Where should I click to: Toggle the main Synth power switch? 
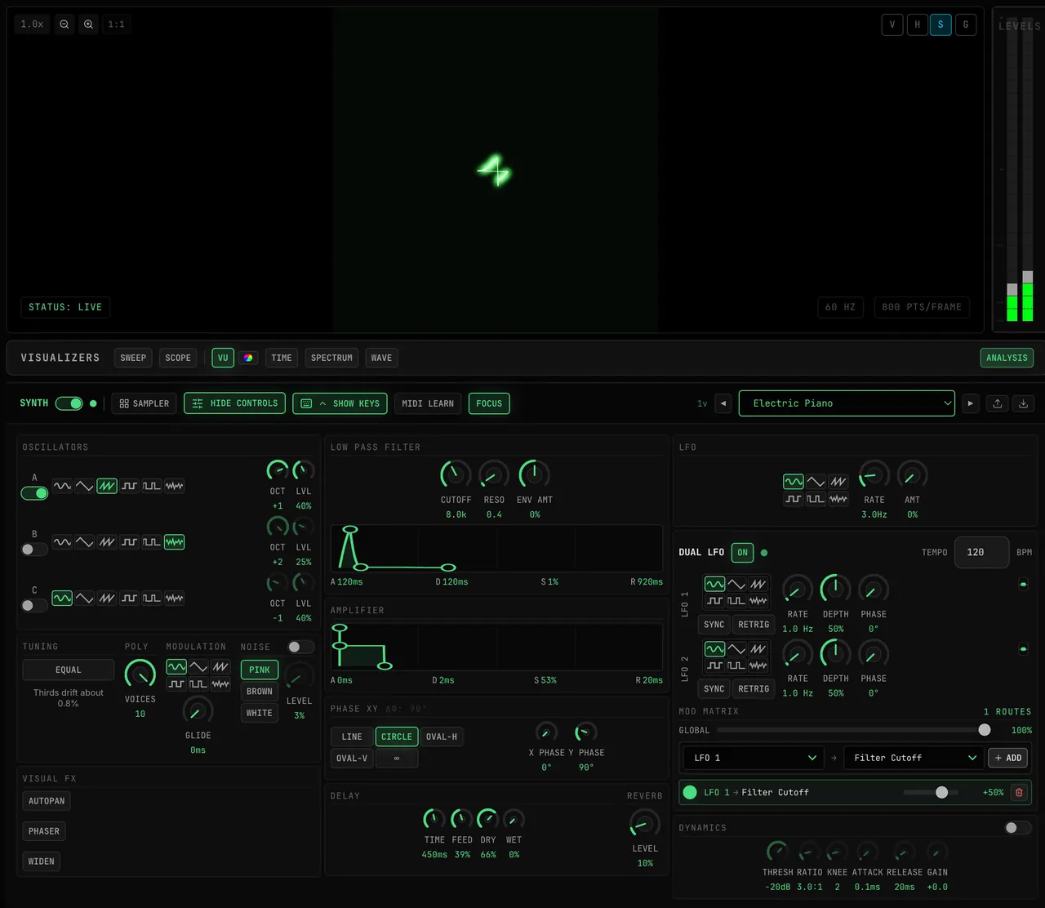[69, 403]
